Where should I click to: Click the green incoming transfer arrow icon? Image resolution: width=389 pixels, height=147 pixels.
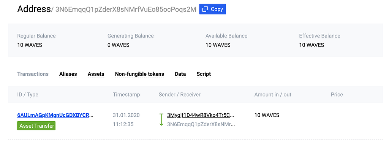tap(161, 119)
